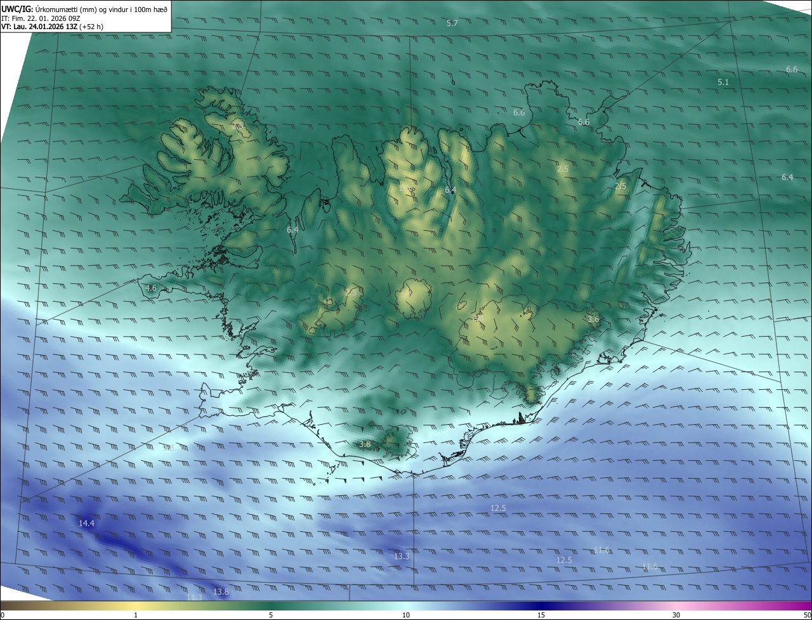Image resolution: width=812 pixels, height=620 pixels.
Task: Click the 14.4 value label on the map
Action: (86, 524)
